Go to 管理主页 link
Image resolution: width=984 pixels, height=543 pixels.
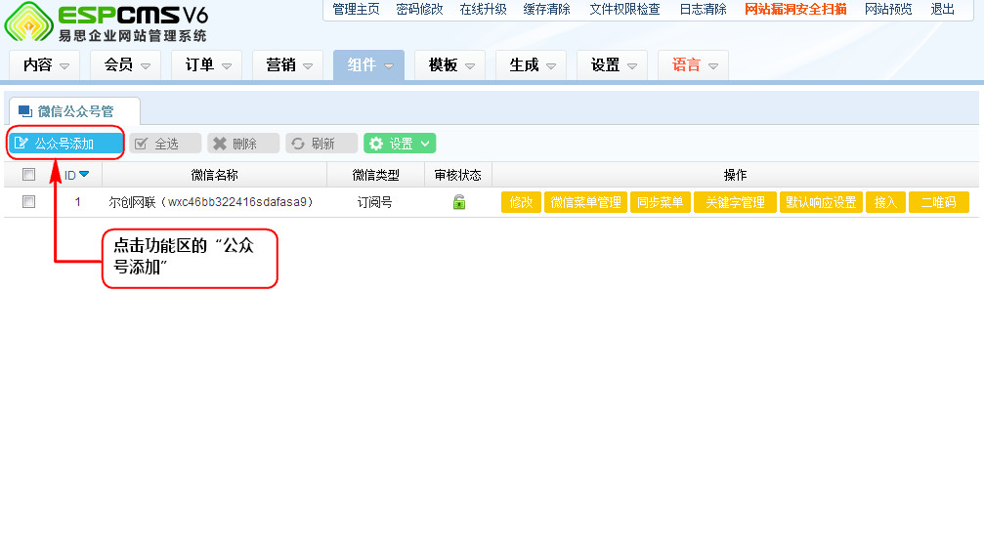(356, 10)
